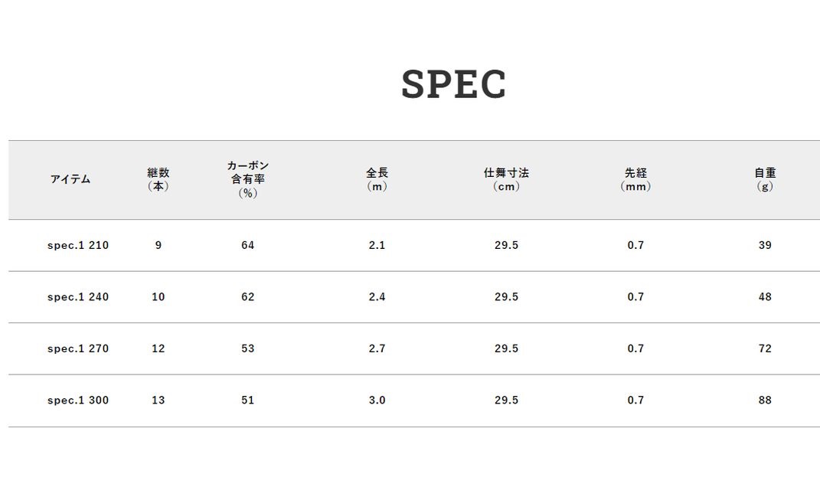Select carbon content value 53

click(x=247, y=348)
